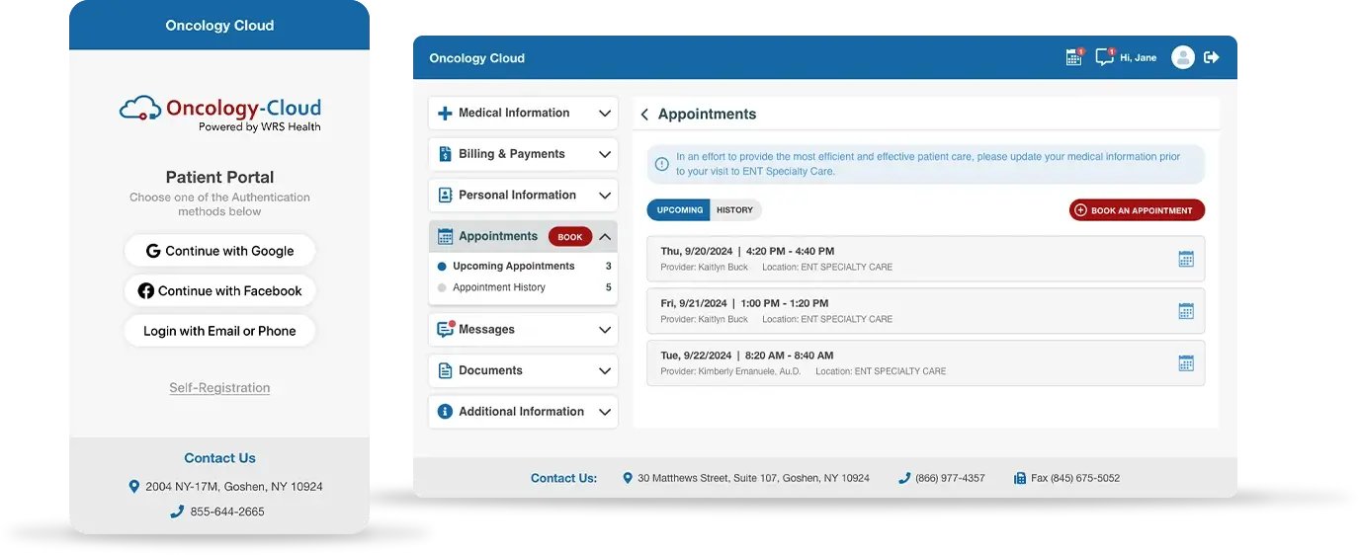The height and width of the screenshot is (555, 1359).
Task: Click the location pin beside 2004 NY-17M
Action: click(134, 487)
